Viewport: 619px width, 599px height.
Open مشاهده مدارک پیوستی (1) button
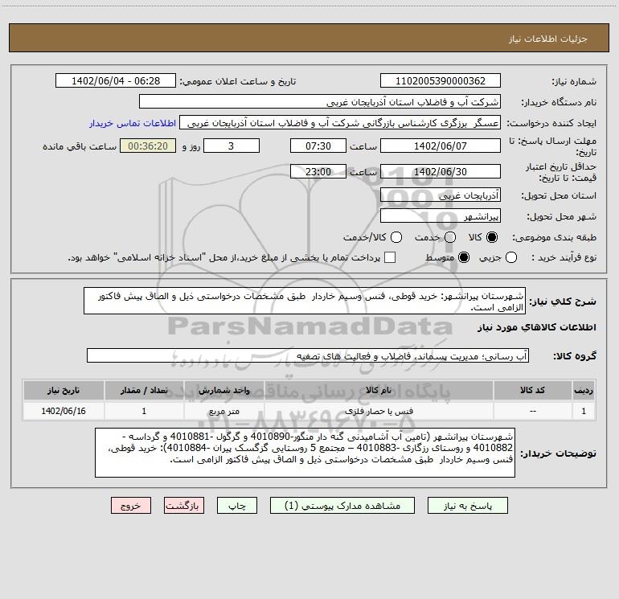click(342, 506)
